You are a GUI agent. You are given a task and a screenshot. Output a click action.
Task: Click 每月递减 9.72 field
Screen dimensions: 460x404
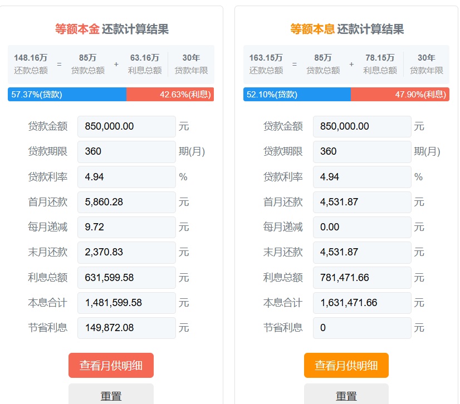tap(126, 227)
